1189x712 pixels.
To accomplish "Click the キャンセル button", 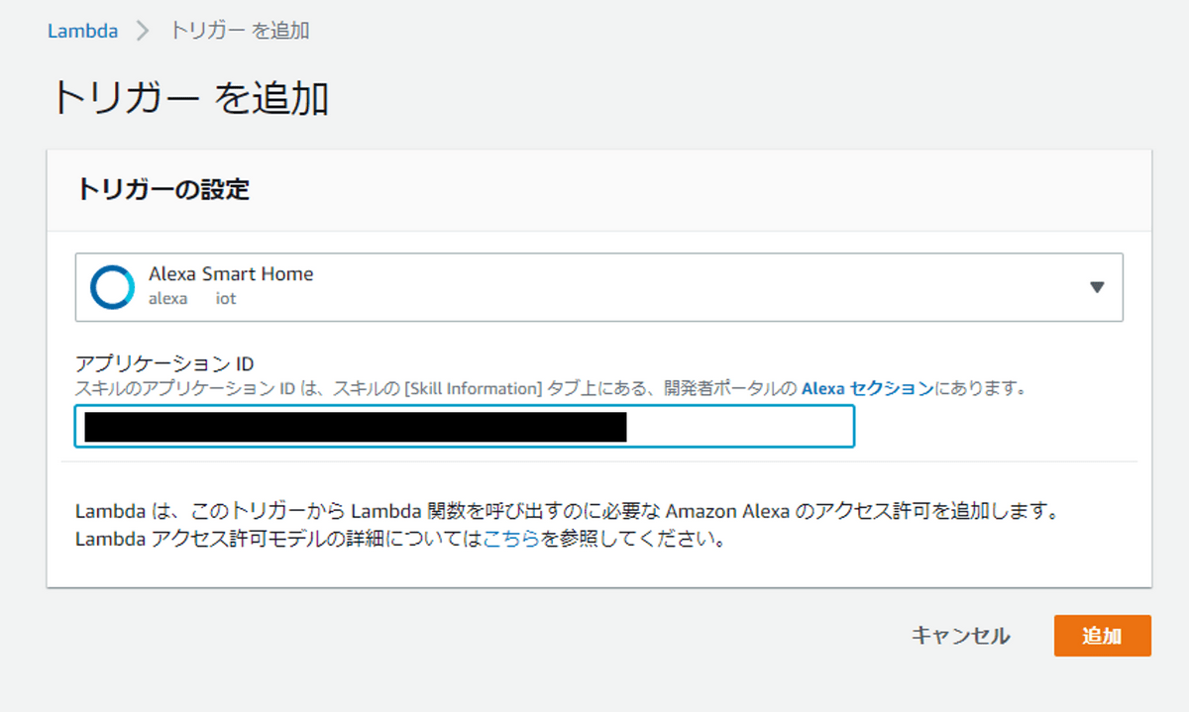I will [960, 636].
